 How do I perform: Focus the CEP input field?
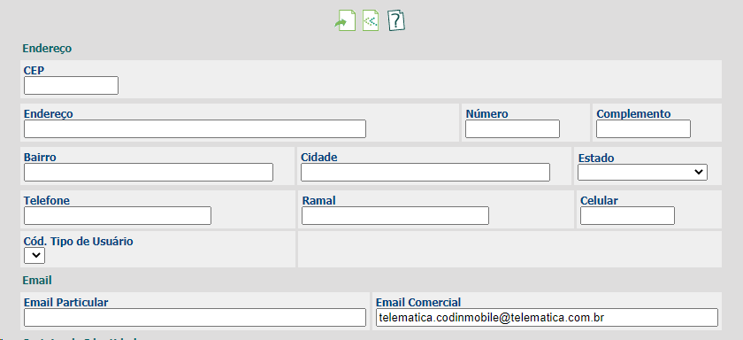(71, 85)
